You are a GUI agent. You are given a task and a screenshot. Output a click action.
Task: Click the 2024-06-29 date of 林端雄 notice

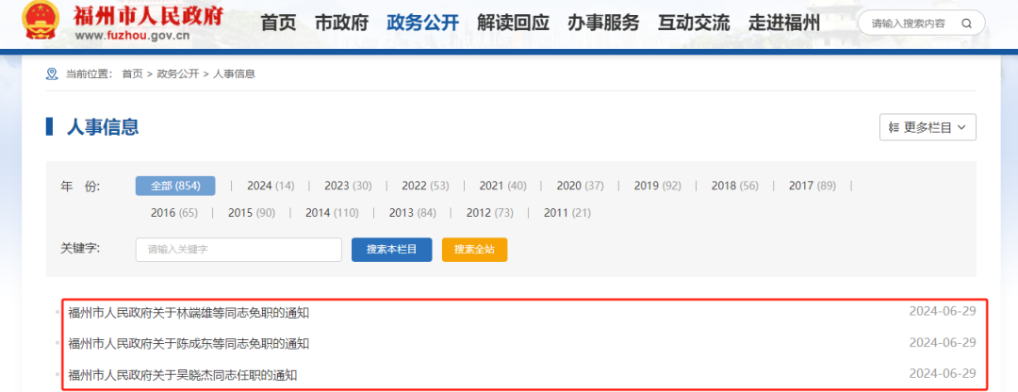pyautogui.click(x=943, y=312)
